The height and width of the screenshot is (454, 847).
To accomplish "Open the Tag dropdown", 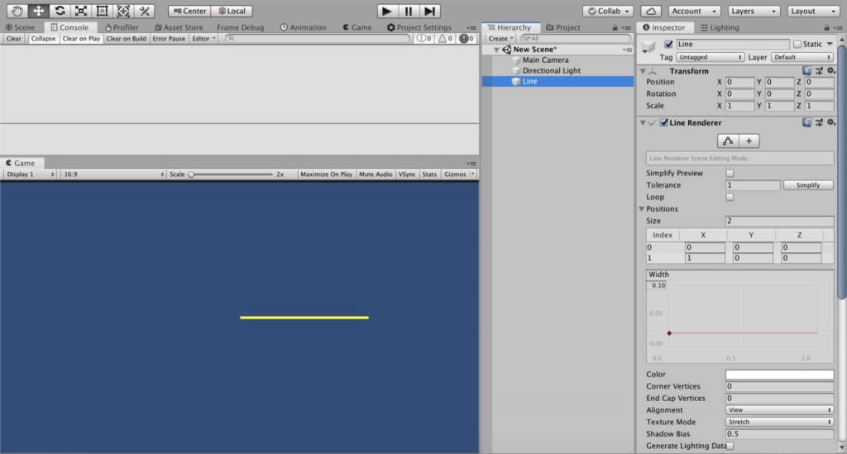I will (710, 57).
